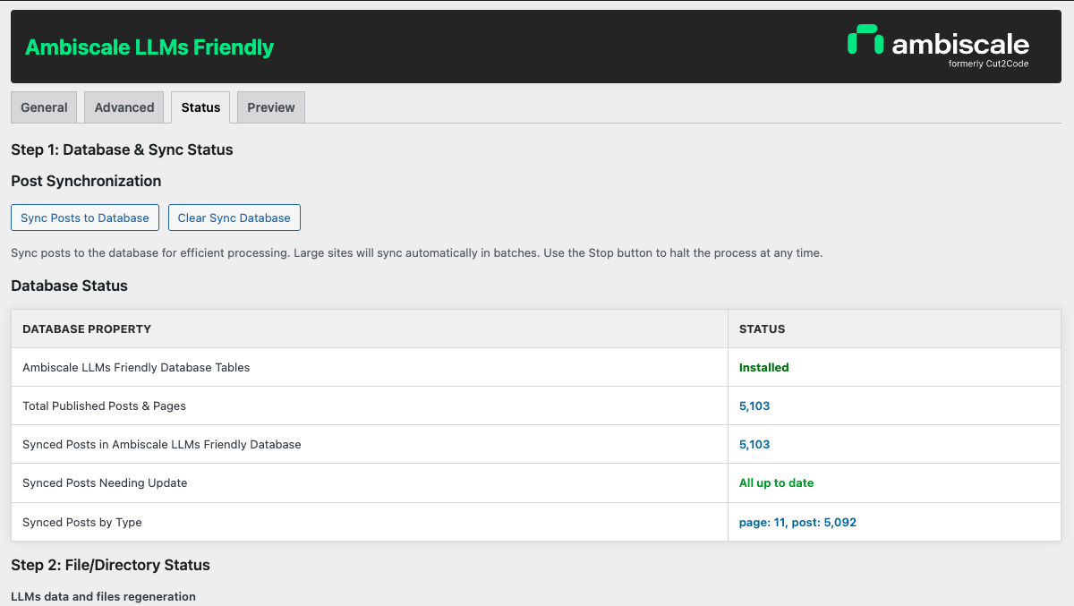This screenshot has height=606, width=1074.
Task: Select the 'Synced Posts Needing Update' label
Action: (105, 482)
